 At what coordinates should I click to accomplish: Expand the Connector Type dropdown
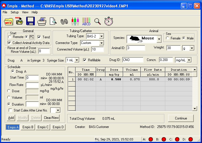[x=101, y=43]
